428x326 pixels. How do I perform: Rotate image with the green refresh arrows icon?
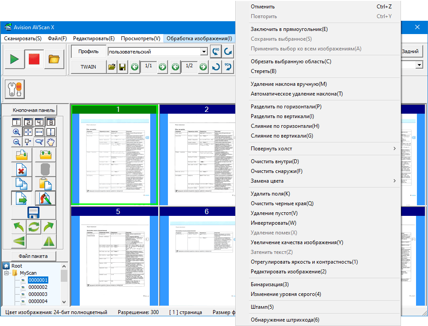34,227
